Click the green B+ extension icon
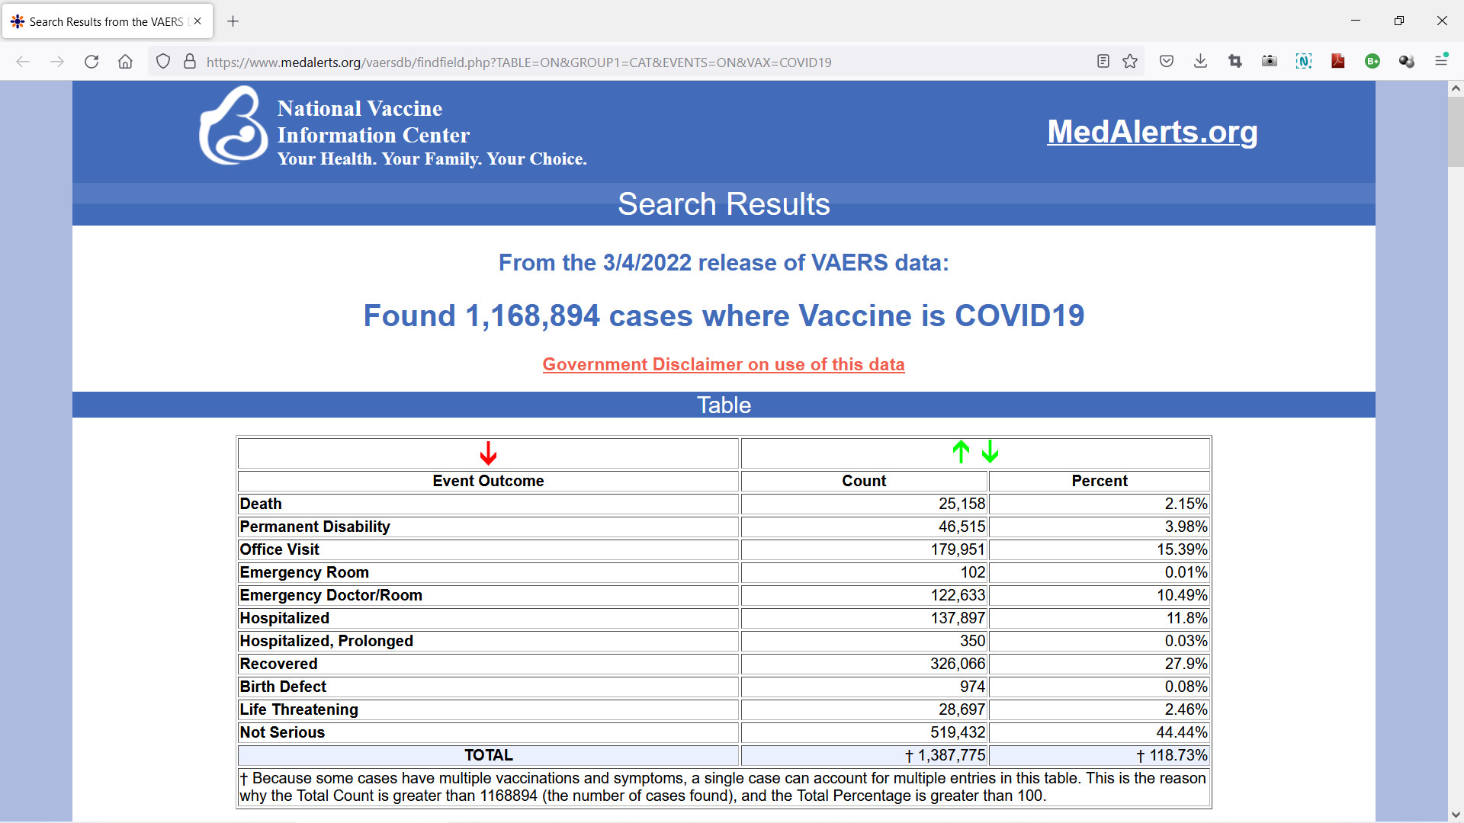 [1372, 62]
